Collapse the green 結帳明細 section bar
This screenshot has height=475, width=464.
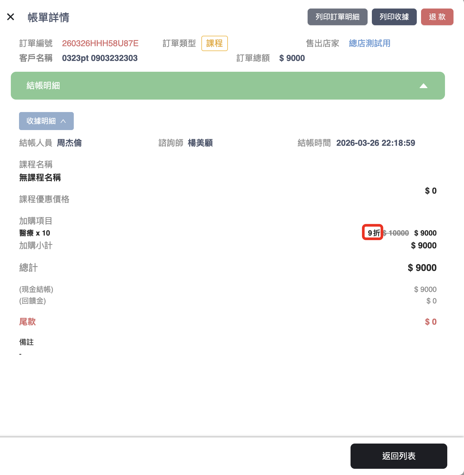coord(228,86)
